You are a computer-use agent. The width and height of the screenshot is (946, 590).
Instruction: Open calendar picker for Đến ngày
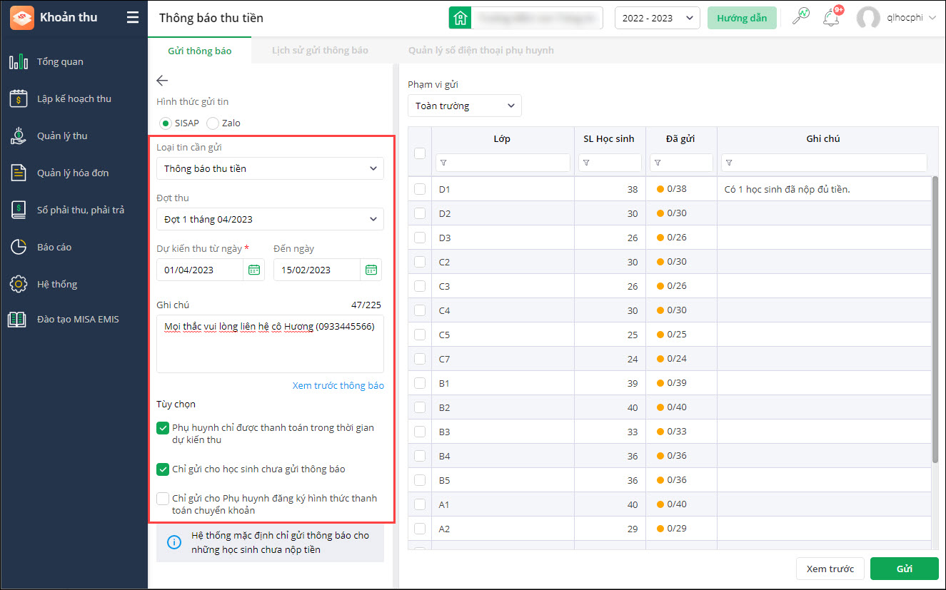pos(371,270)
